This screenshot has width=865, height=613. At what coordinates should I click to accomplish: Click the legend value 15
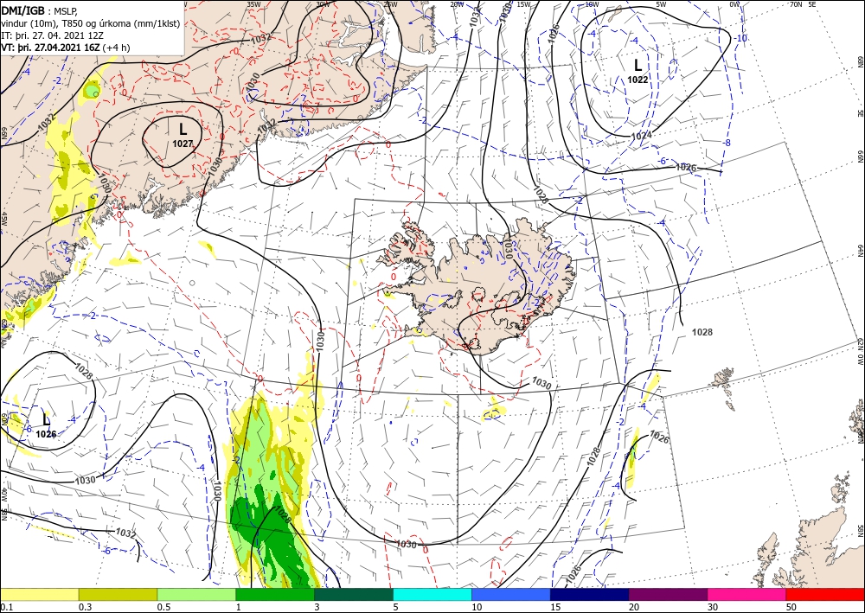[x=555, y=606]
